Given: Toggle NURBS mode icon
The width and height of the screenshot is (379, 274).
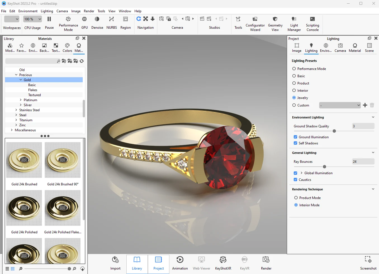Looking at the screenshot, I should pos(112,19).
